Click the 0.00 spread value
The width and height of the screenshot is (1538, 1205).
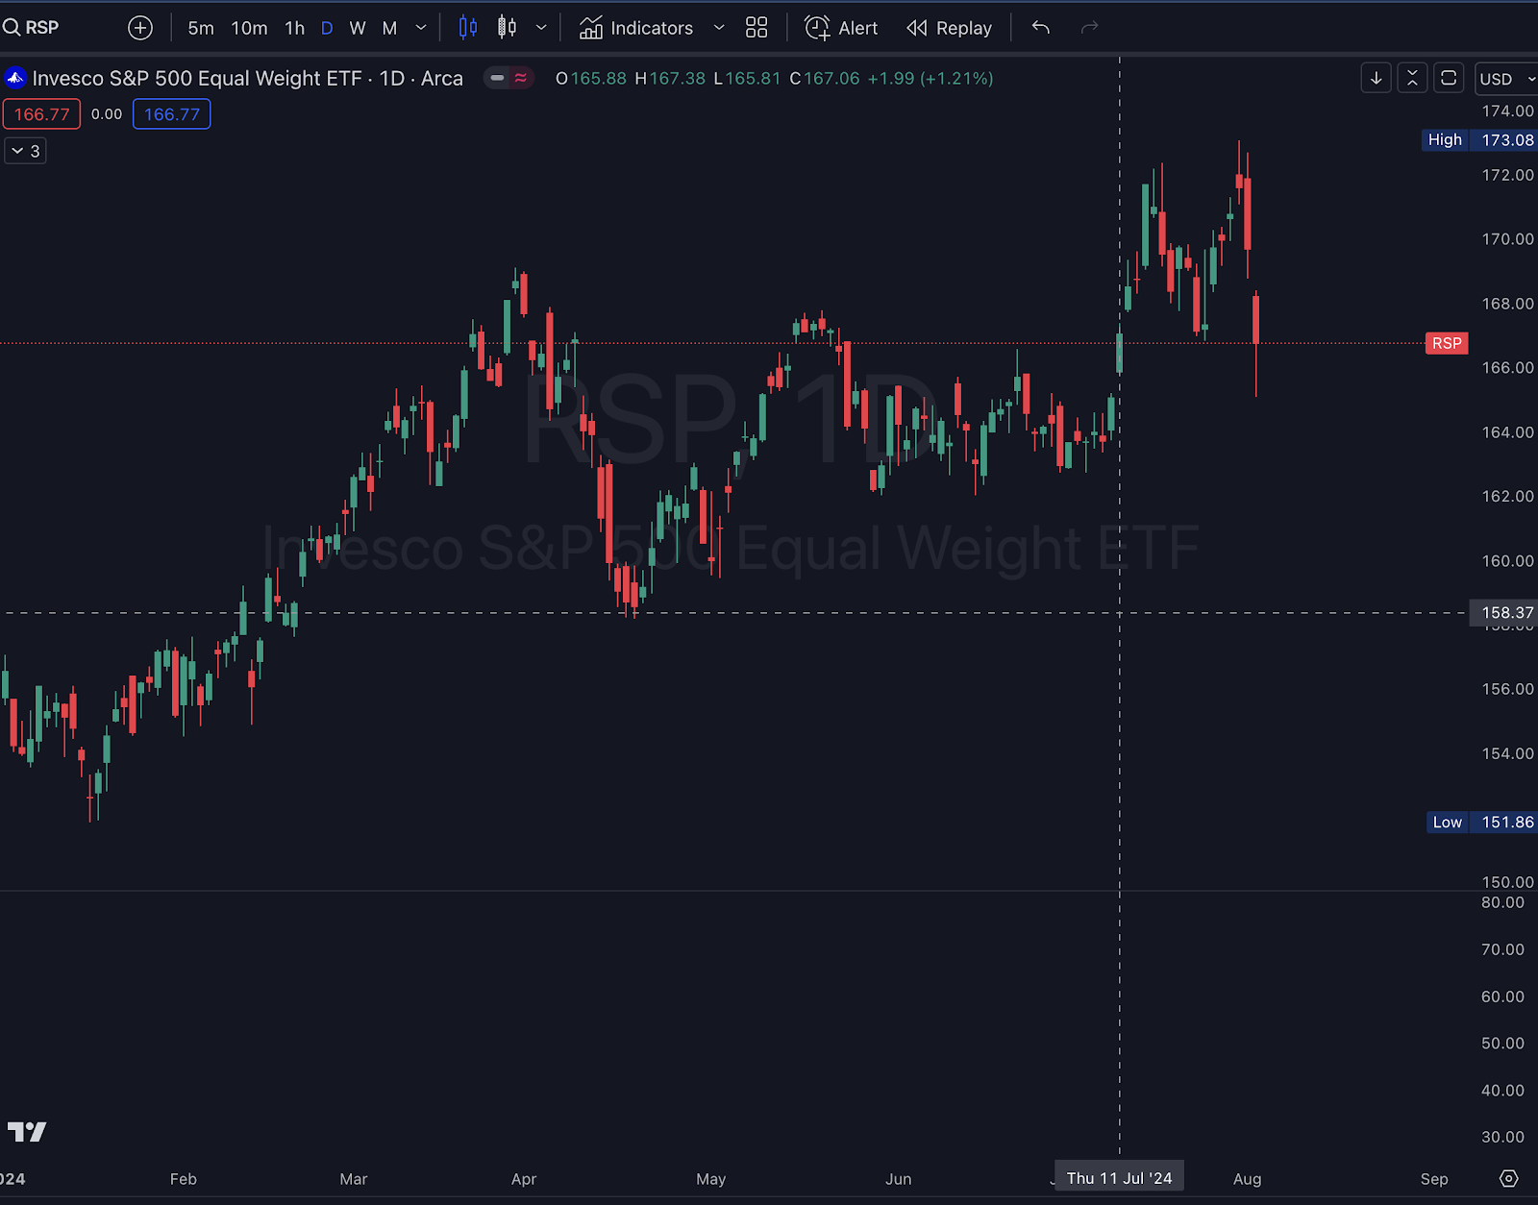click(107, 114)
